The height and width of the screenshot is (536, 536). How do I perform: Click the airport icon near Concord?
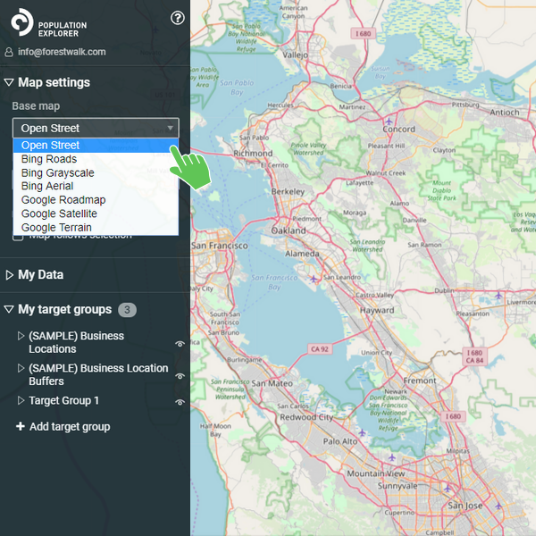389,121
